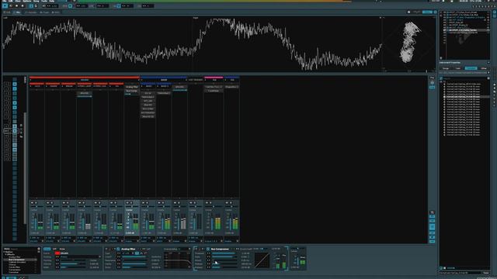497x279 pixels.
Task: Select the first sample in browser file list
Action: click(464, 84)
